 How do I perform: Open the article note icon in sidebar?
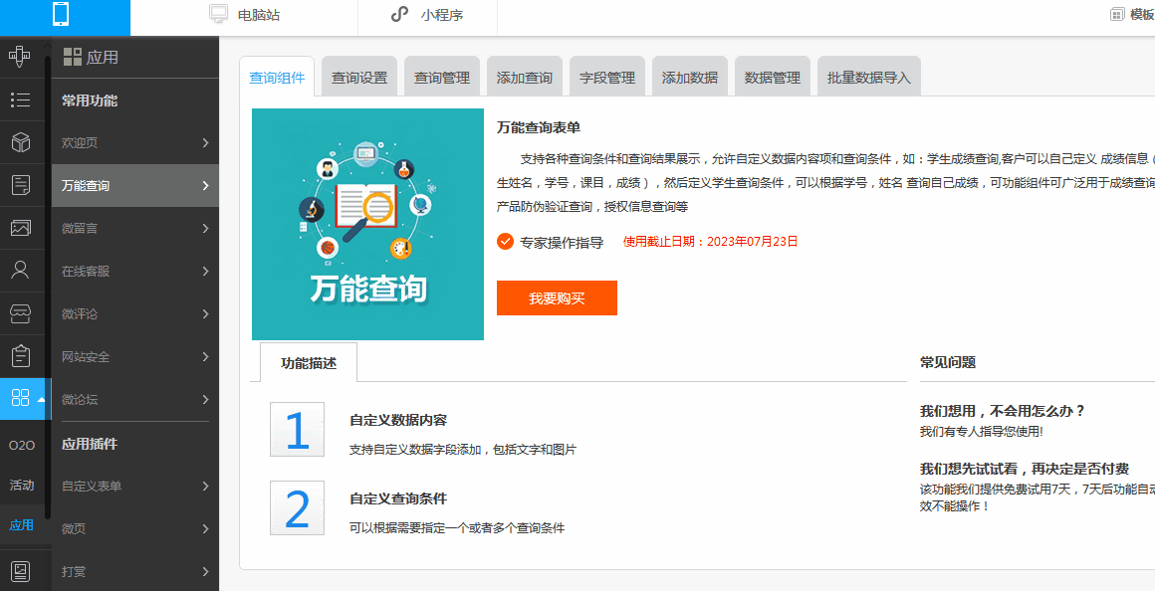[21, 185]
